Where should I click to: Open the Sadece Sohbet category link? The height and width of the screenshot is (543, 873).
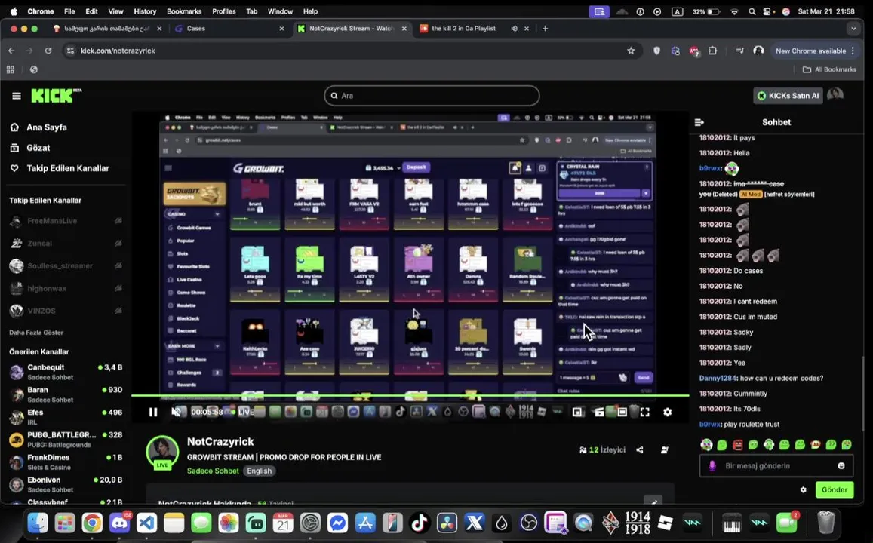point(213,471)
